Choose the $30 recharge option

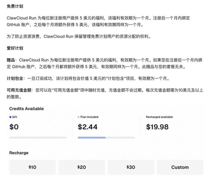click(x=131, y=167)
